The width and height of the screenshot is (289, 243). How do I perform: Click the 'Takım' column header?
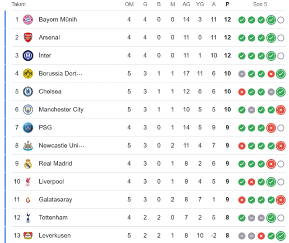pos(19,5)
